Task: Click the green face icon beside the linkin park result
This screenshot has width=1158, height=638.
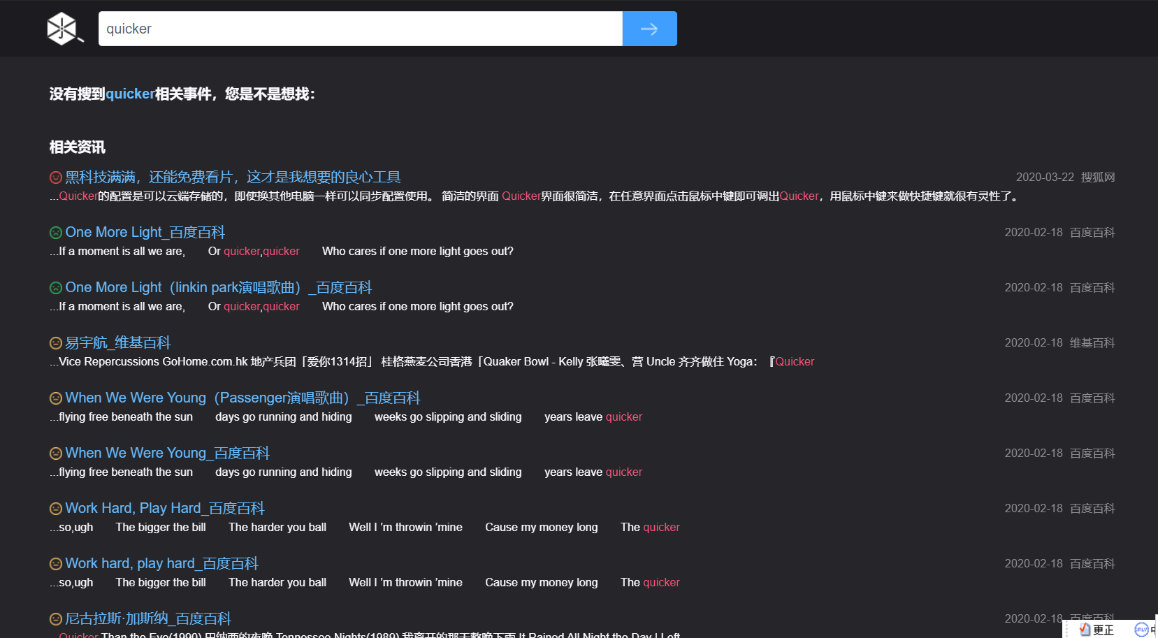Action: pyautogui.click(x=56, y=288)
